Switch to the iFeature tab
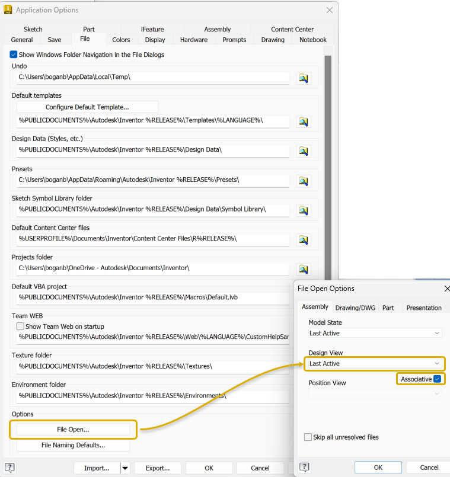This screenshot has width=450, height=477. 152,29
